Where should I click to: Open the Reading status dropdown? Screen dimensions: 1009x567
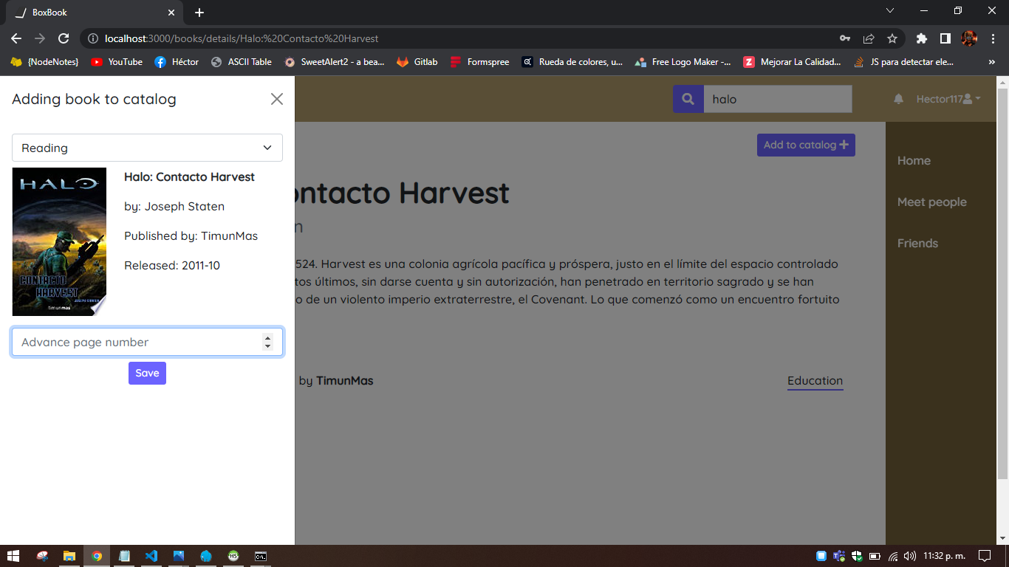(147, 148)
